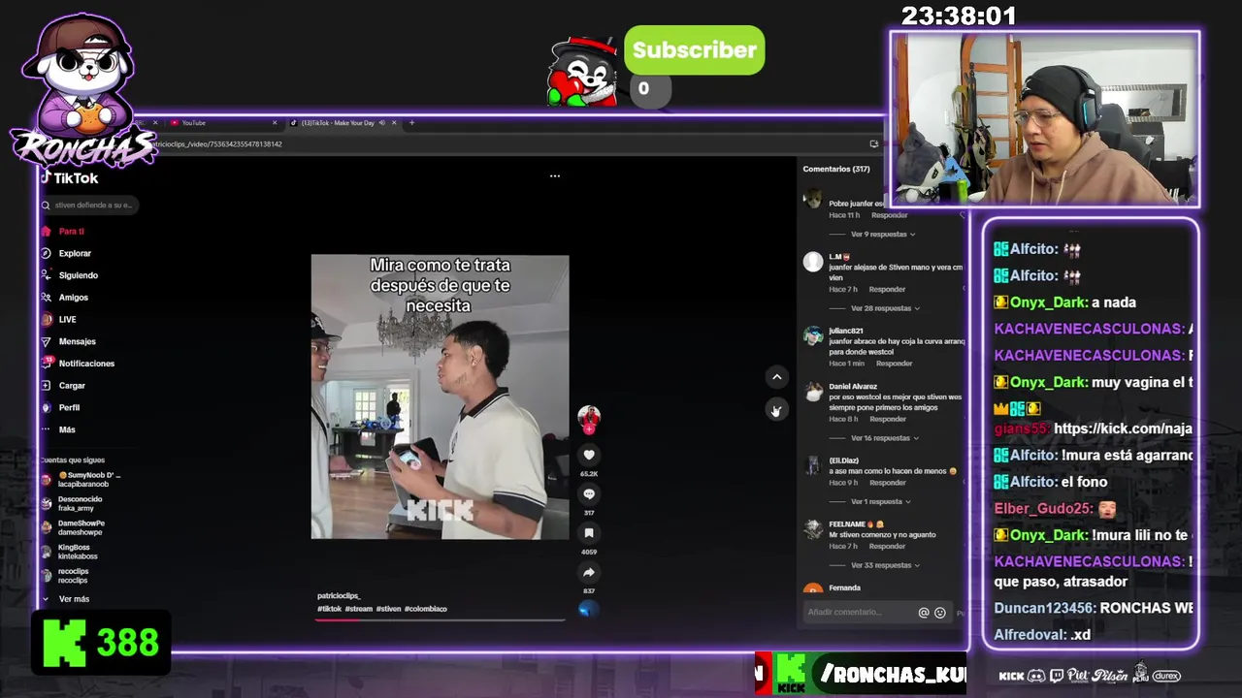
Task: Click Responder under julianc821 comment
Action: pos(894,364)
